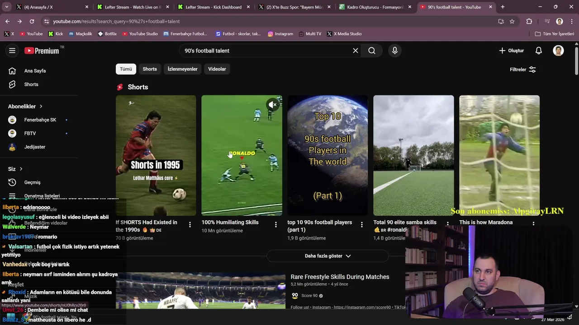
Task: Unmute the 100% Humiliating Skills short preview
Action: pos(272,105)
